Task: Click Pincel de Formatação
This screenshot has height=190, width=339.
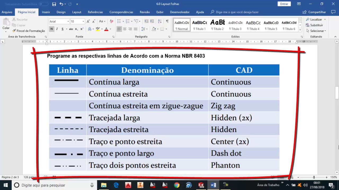Action: [x=29, y=31]
